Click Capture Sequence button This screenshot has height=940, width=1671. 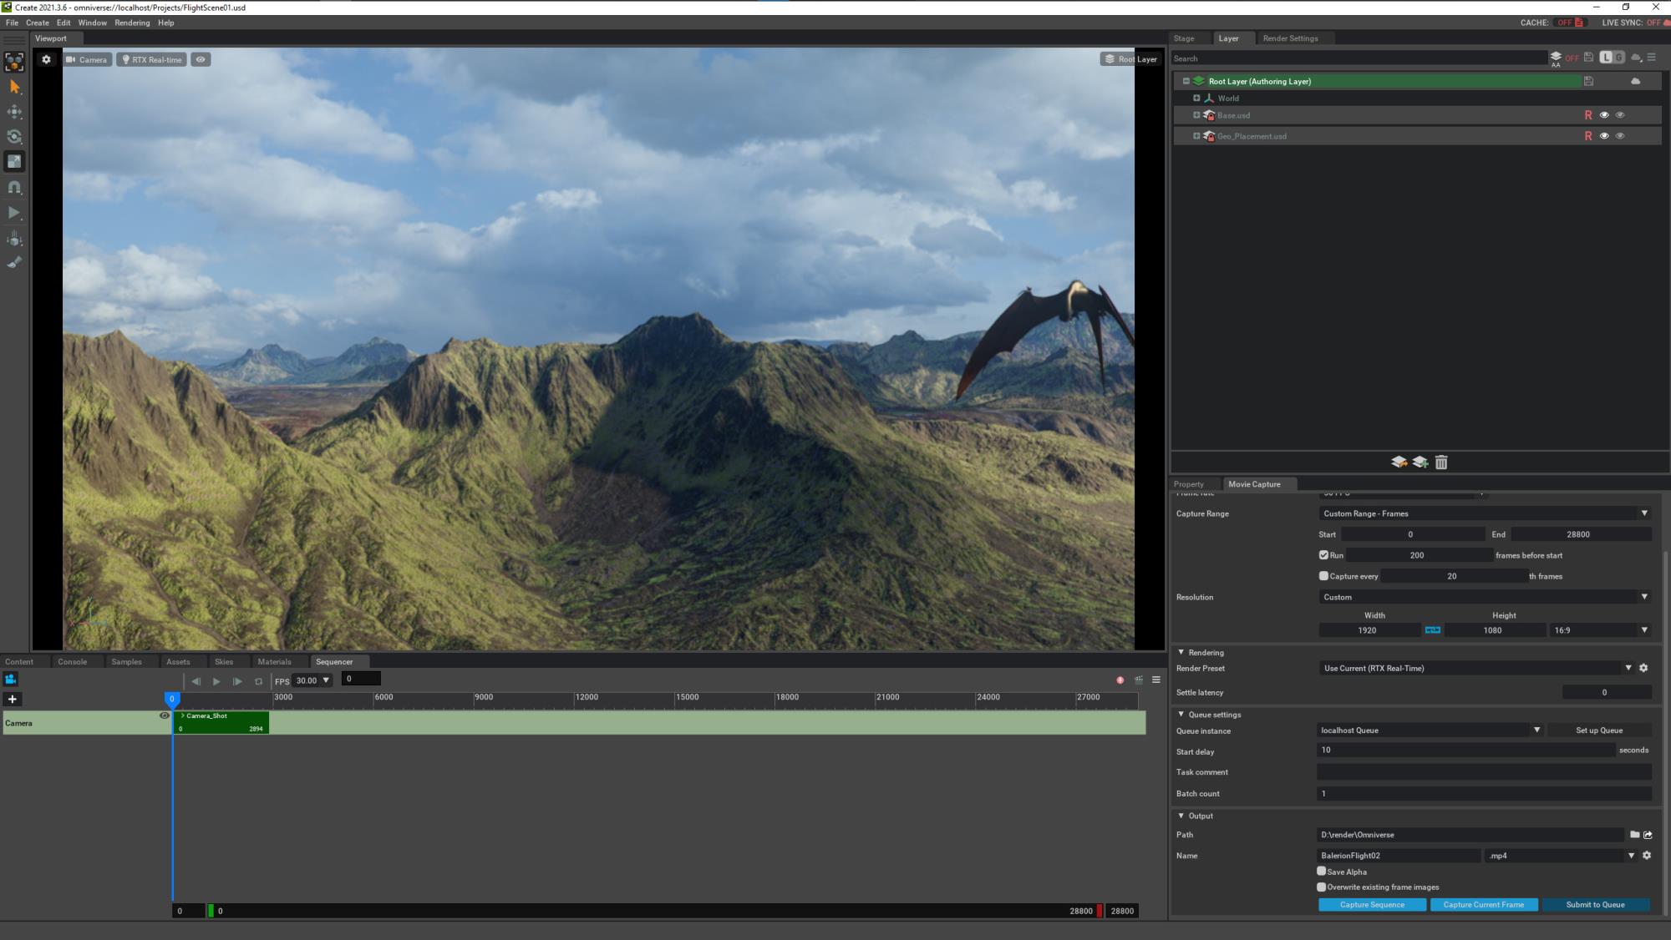(x=1372, y=905)
